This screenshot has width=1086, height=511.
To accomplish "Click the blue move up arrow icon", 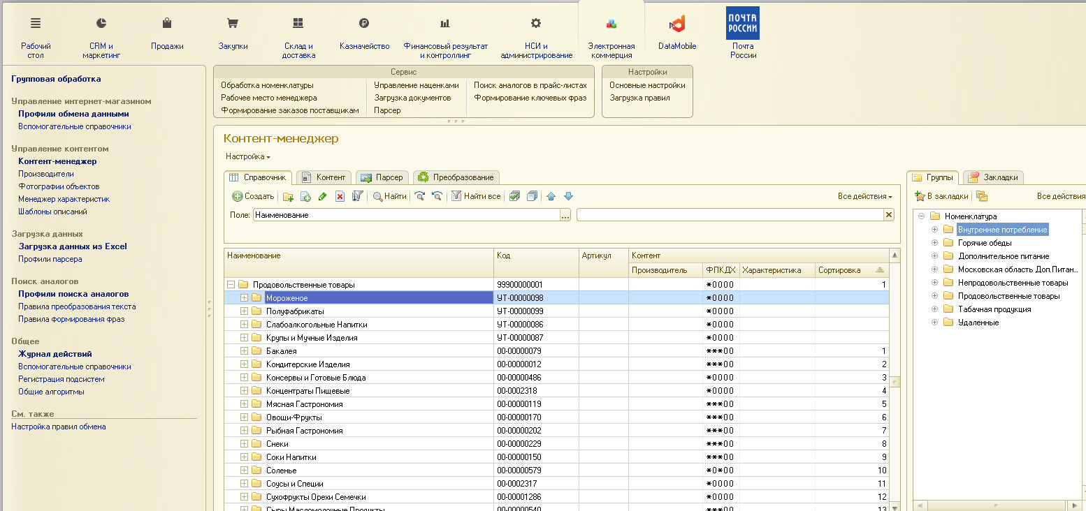I will click(x=551, y=197).
